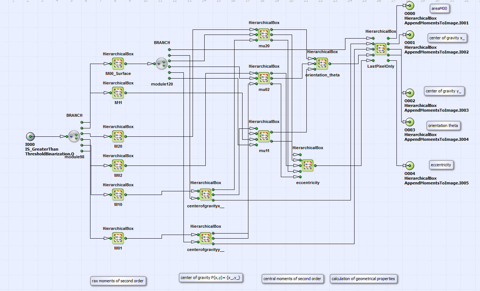Select the 'rax moments of second order' note
This screenshot has height=291, width=480.
click(118, 281)
